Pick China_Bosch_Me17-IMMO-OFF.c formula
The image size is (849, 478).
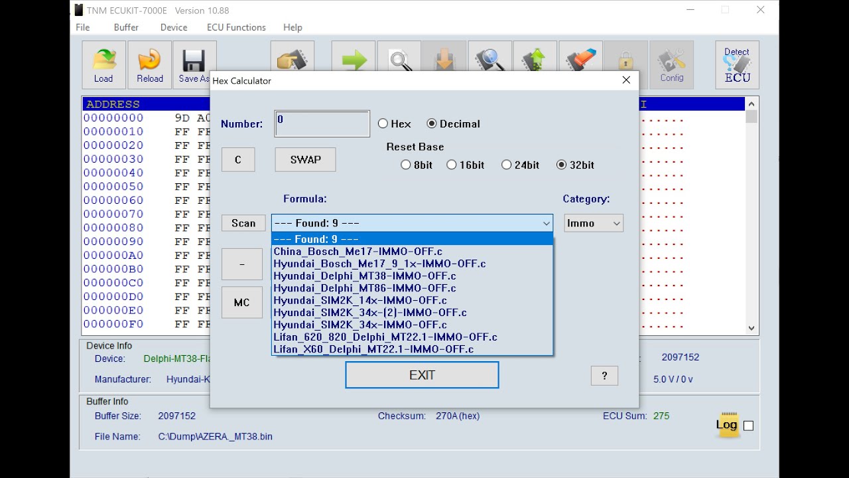412,252
